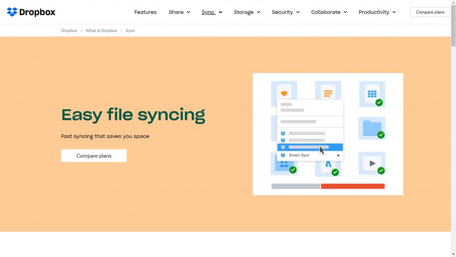Click Compare plans in the header
This screenshot has width=456, height=257.
tap(430, 12)
